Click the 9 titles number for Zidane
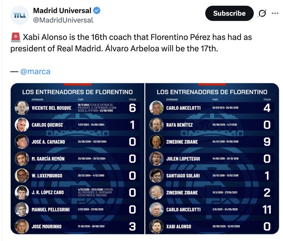283x241 pixels. pos(267,142)
